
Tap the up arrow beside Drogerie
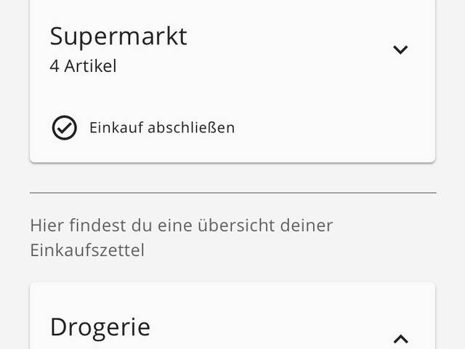coord(400,338)
